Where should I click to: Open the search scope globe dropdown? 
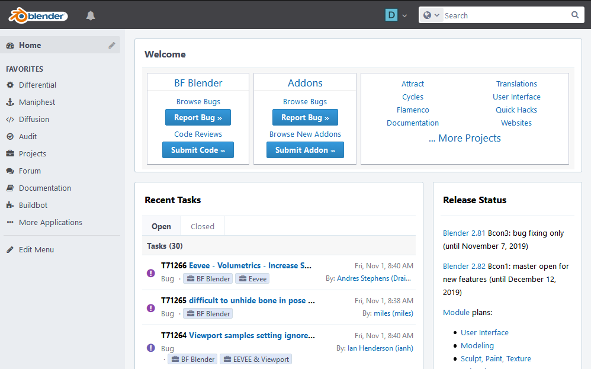432,15
